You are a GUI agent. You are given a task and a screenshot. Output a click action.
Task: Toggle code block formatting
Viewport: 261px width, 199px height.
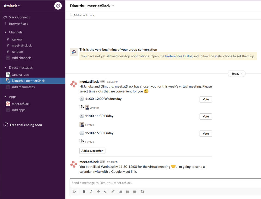pos(142,191)
